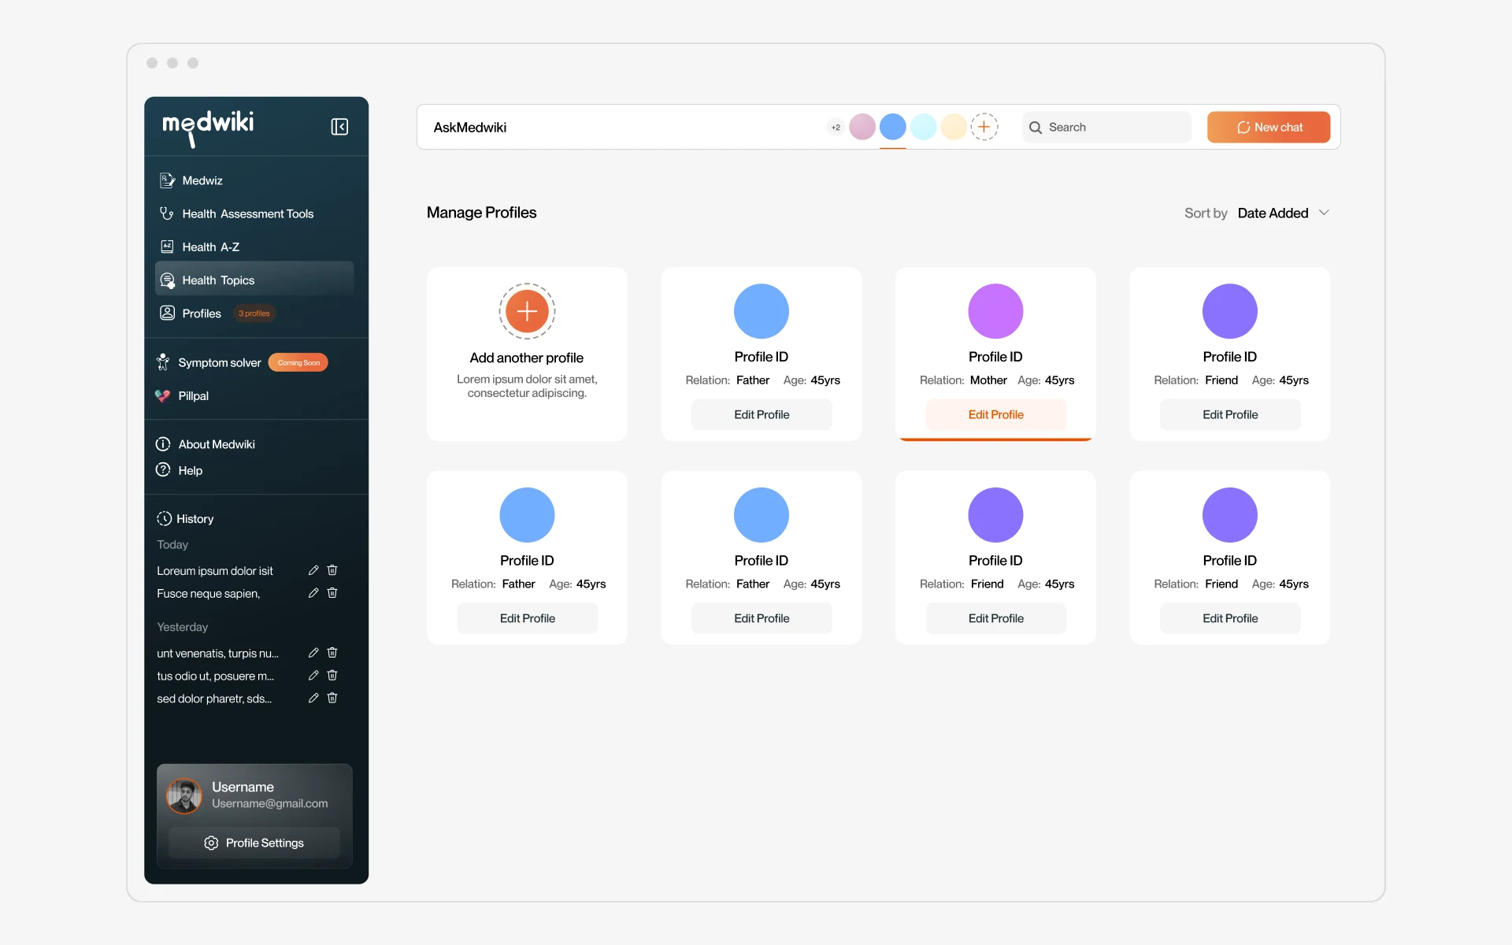Click the Health A-Z icon

click(x=167, y=246)
